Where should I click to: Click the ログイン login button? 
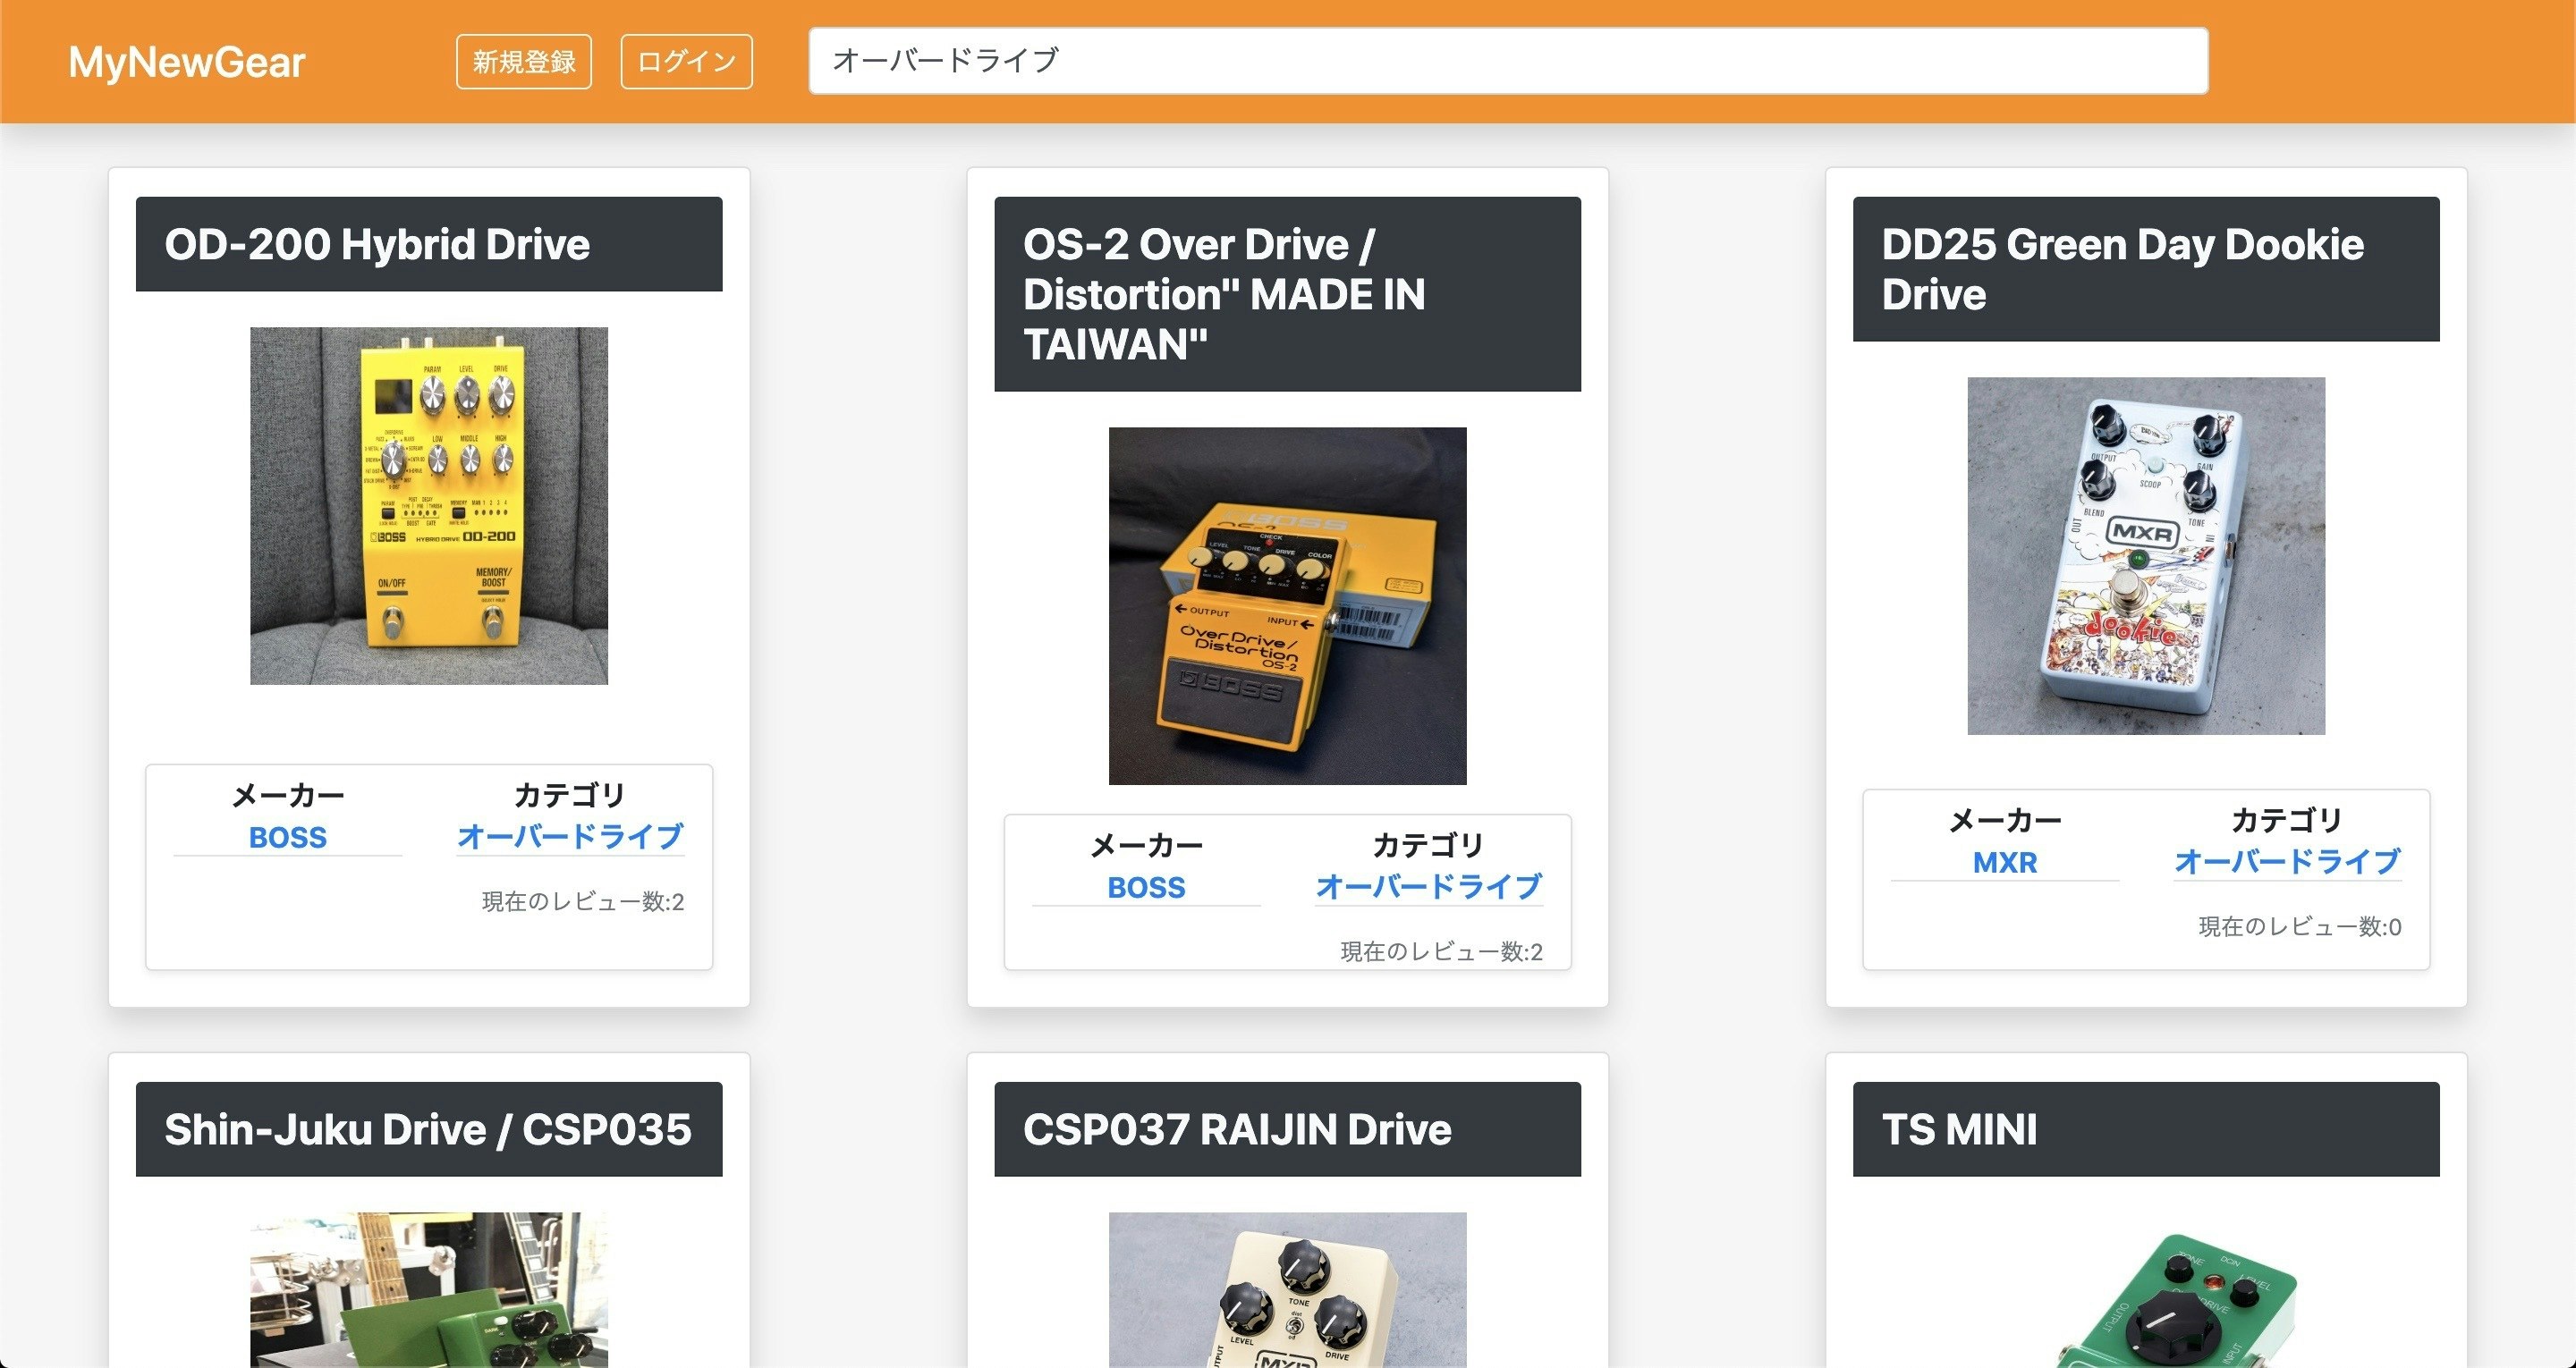[x=686, y=62]
